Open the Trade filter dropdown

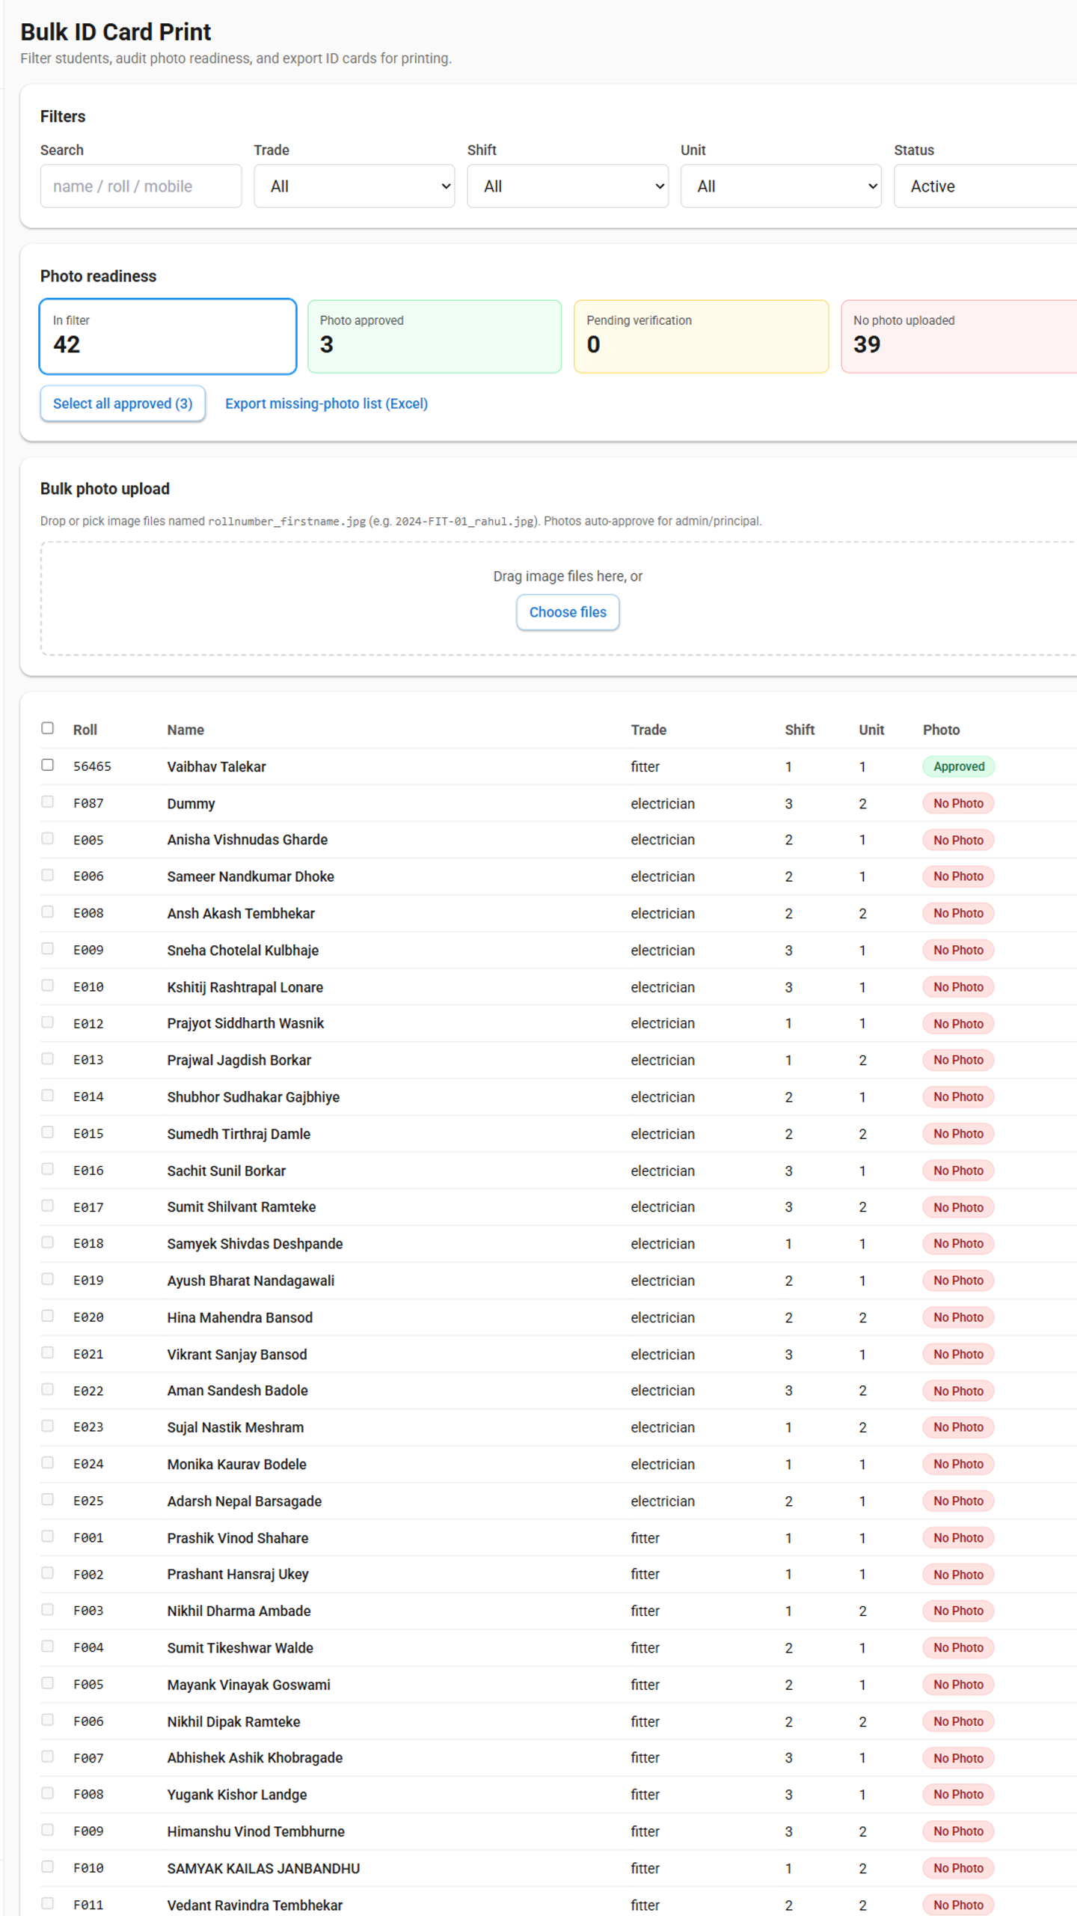click(x=354, y=186)
